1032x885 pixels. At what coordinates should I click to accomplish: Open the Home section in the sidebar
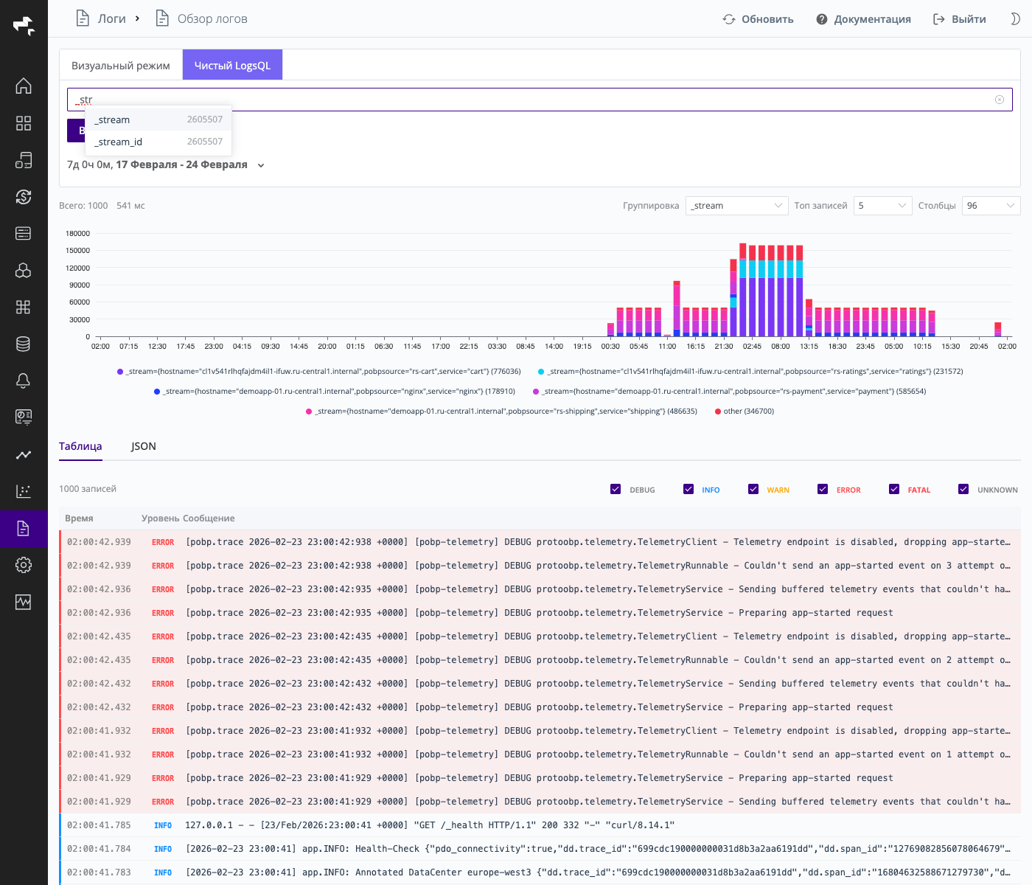coord(24,86)
